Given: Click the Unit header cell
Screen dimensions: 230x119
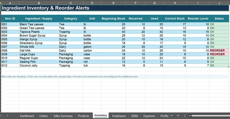Looking at the screenshot, I should pos(92,18).
